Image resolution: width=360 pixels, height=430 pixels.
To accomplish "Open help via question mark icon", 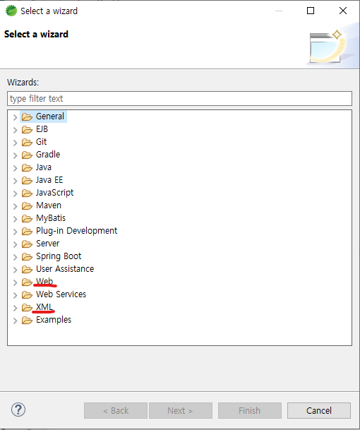I will pos(18,410).
